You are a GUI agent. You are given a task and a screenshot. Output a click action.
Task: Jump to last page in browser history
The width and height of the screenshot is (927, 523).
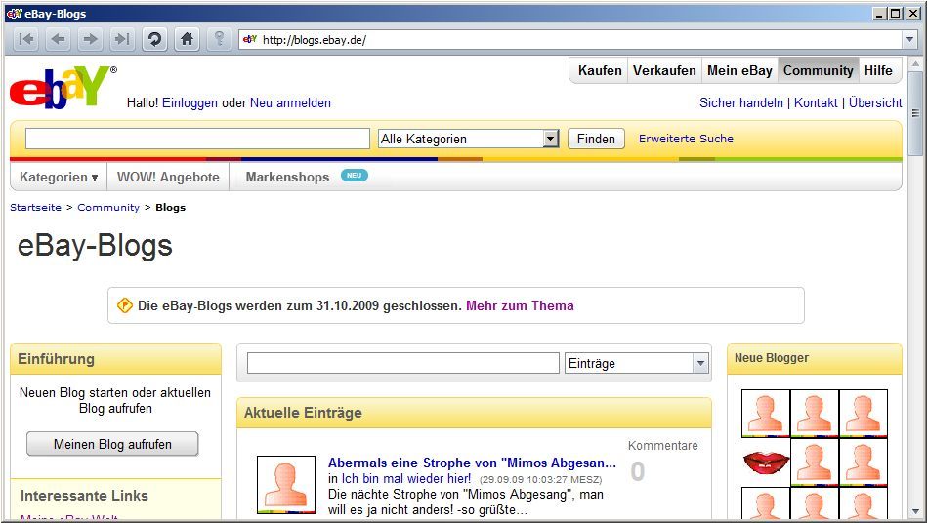click(x=122, y=40)
